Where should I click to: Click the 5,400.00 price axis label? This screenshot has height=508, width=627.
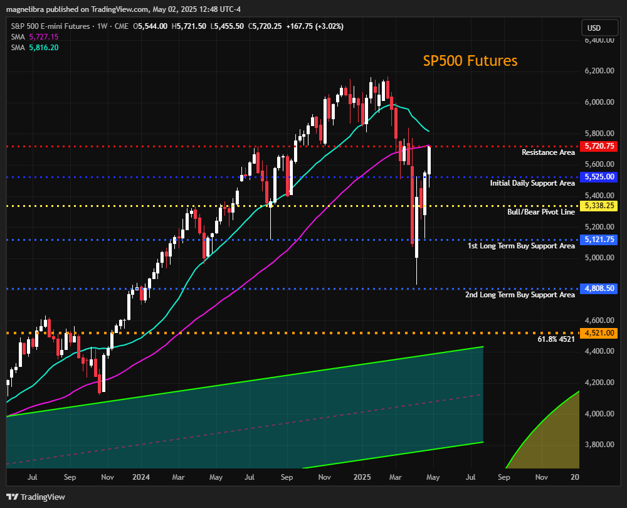(x=599, y=196)
